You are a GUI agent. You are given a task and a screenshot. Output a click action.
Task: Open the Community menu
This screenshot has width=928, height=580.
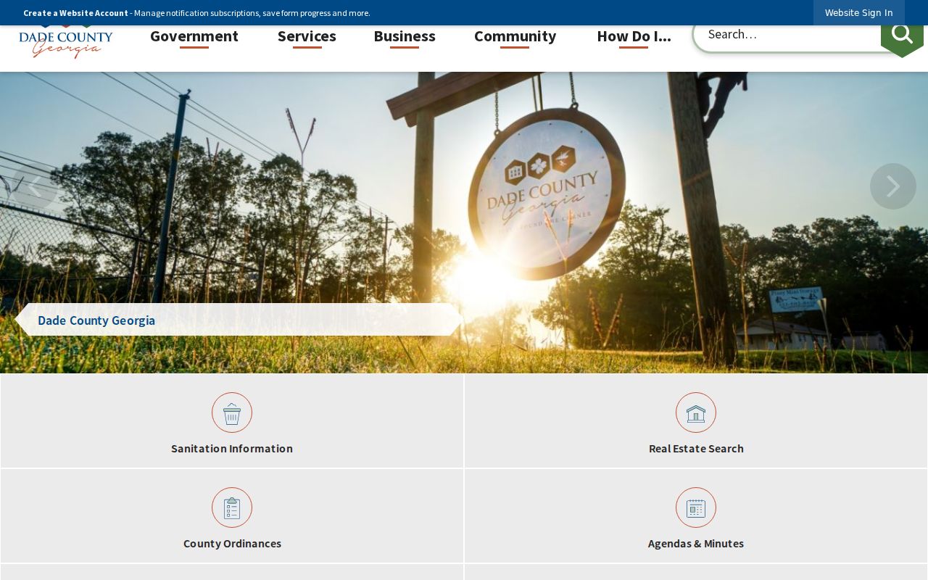tap(515, 36)
